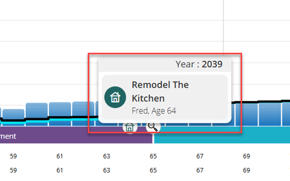This screenshot has height=181, width=290.
Task: Click the age 67 label in the lower axis row
Action: tap(200, 170)
